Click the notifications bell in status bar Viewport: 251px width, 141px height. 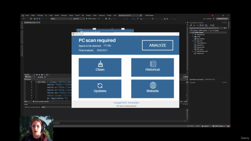228,126
